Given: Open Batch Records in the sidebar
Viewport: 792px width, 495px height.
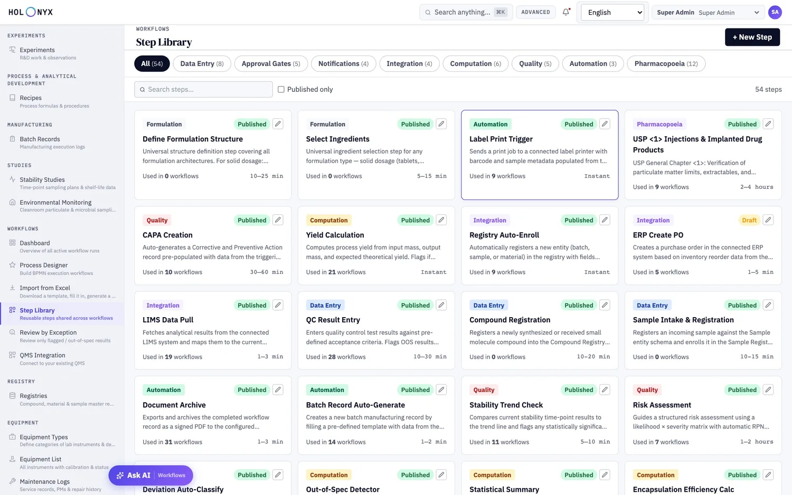Looking at the screenshot, I should tap(62, 142).
